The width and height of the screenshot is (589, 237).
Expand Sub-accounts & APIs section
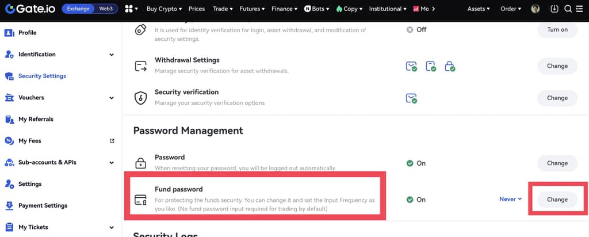point(112,163)
